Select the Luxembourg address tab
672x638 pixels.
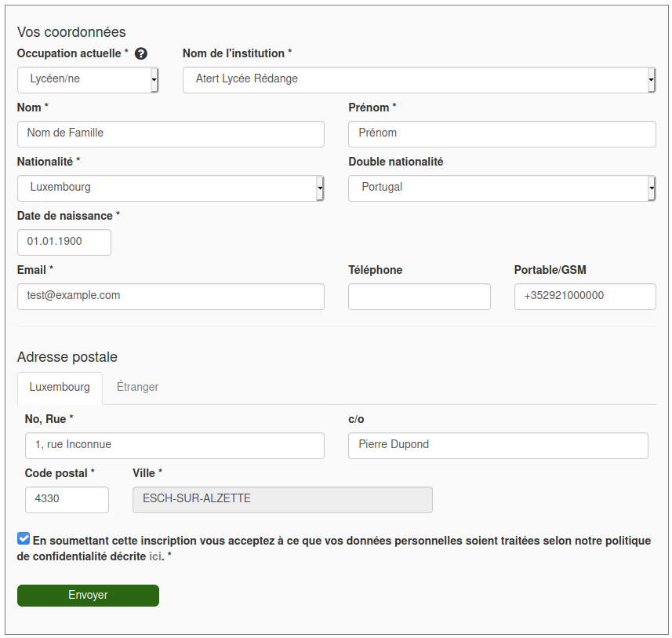click(60, 388)
